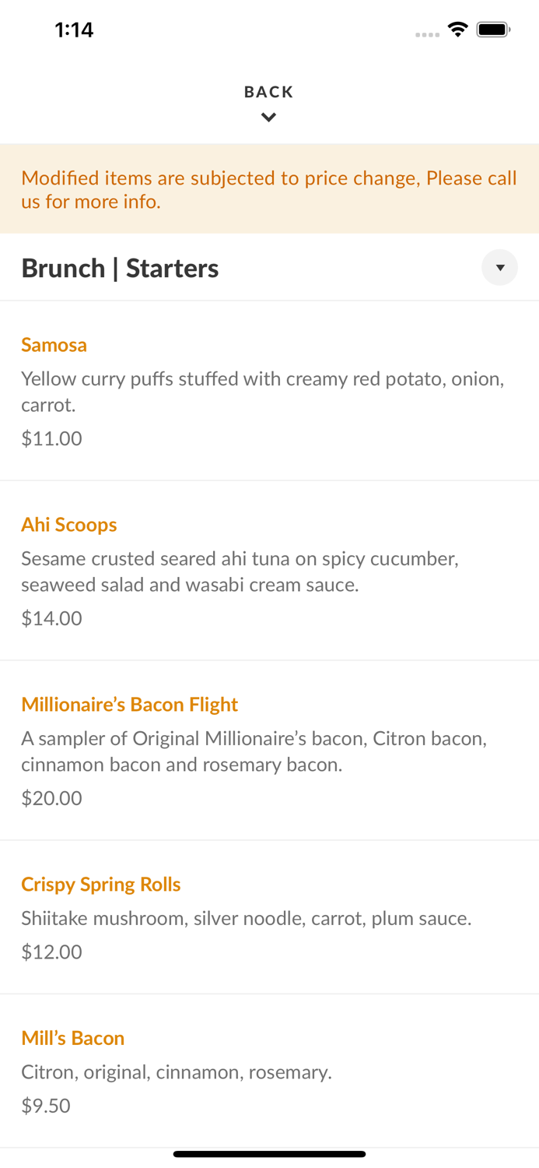Viewport: 539px width, 1168px height.
Task: Tap the Ahi Scoops description text
Action: click(240, 572)
